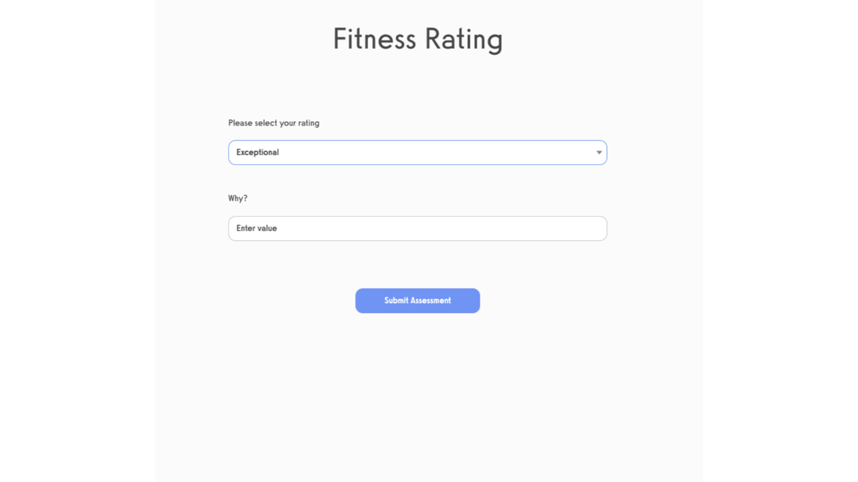Open the rating dropdown showing Exceptional
This screenshot has height=482, width=858.
[x=417, y=153]
